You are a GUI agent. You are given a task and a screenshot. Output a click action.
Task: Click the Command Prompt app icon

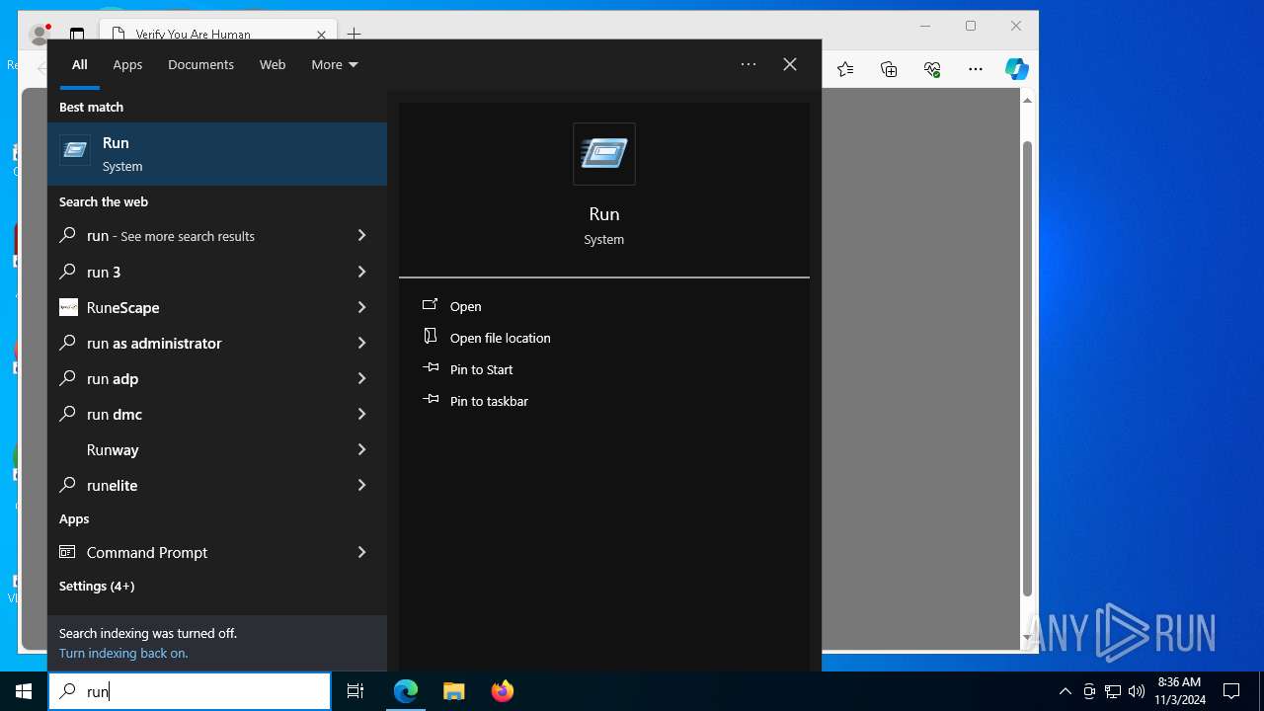(67, 552)
